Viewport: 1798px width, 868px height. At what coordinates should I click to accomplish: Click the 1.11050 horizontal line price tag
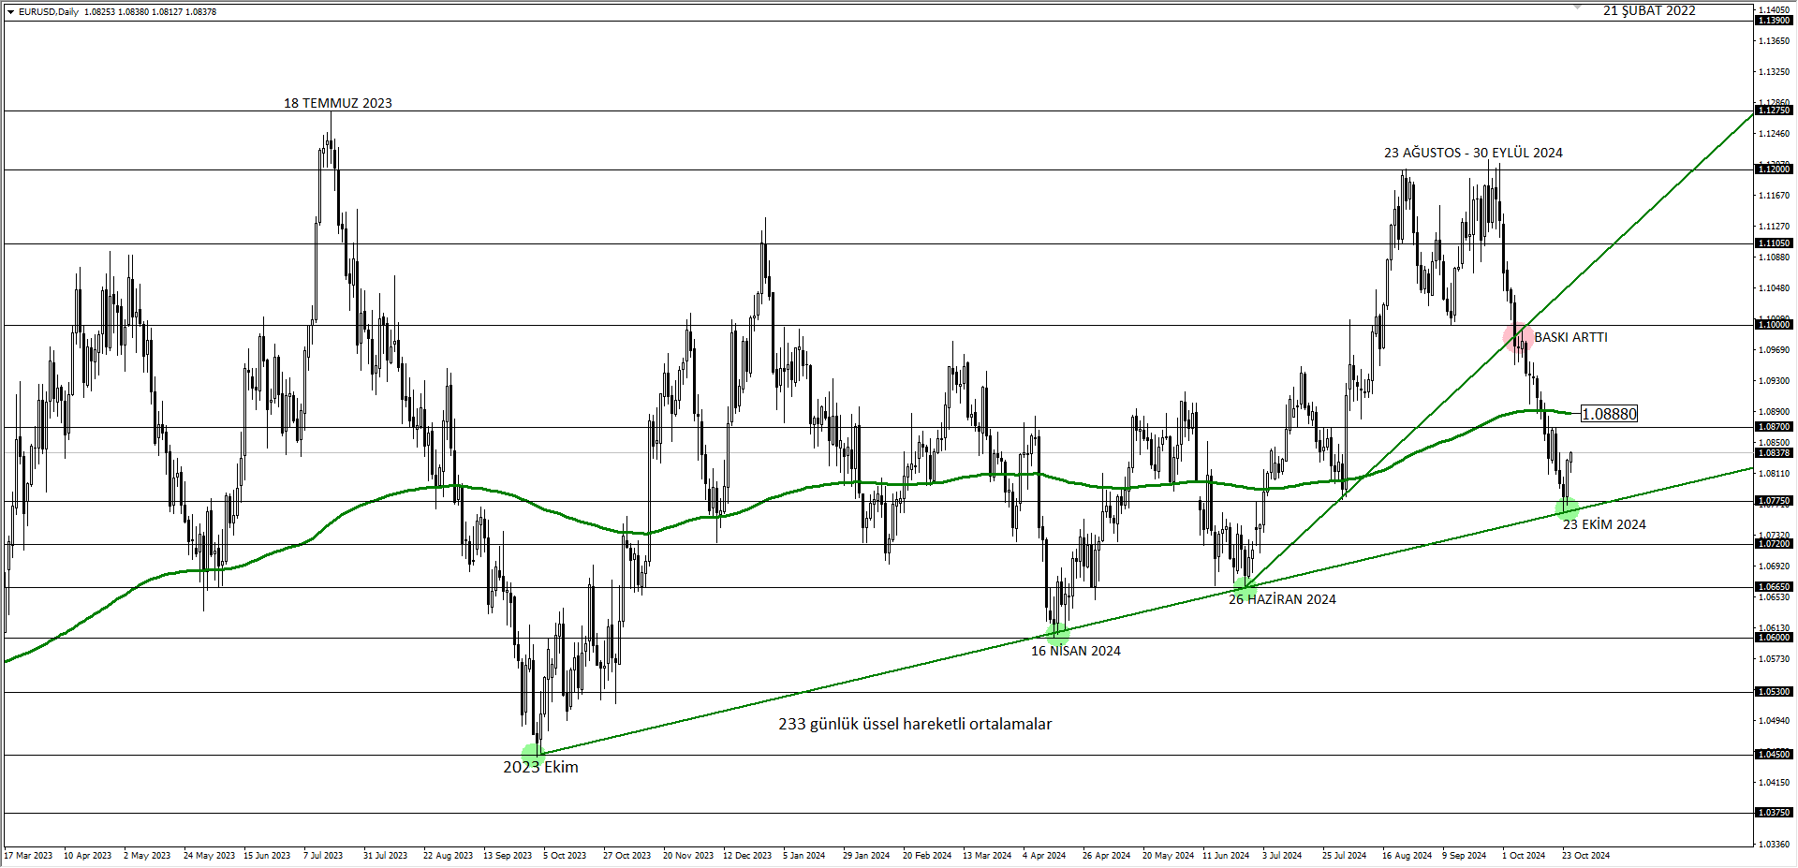pyautogui.click(x=1774, y=243)
